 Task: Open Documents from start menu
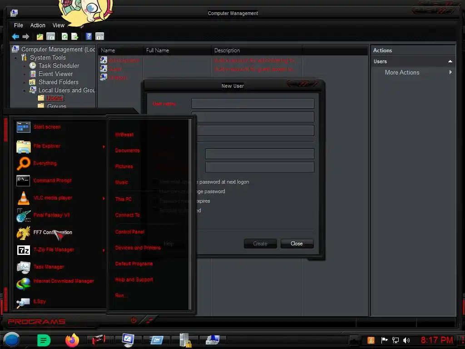[x=127, y=151]
